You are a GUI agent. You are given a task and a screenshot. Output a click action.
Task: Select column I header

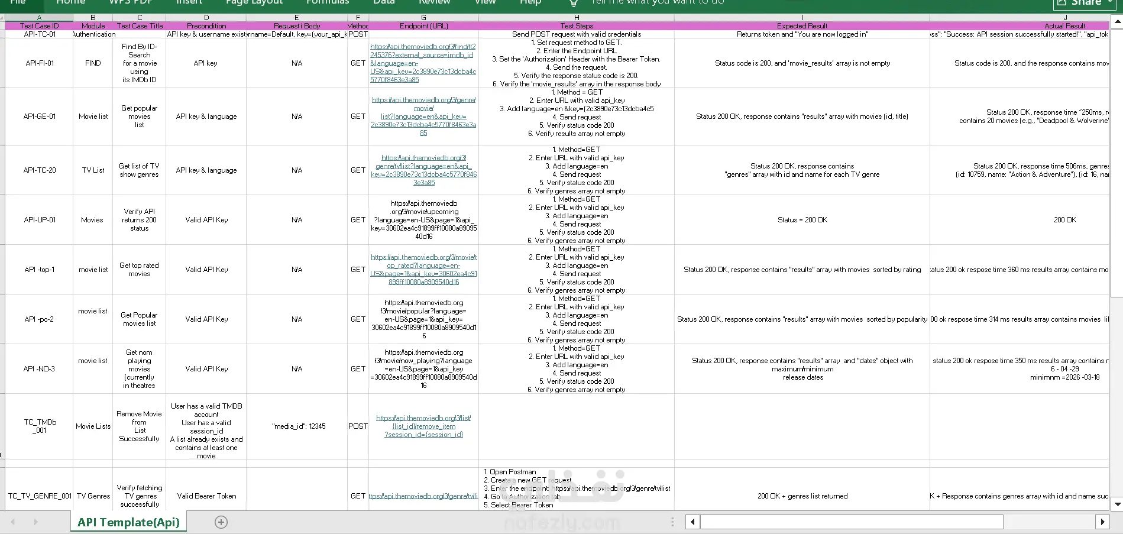tap(802, 18)
